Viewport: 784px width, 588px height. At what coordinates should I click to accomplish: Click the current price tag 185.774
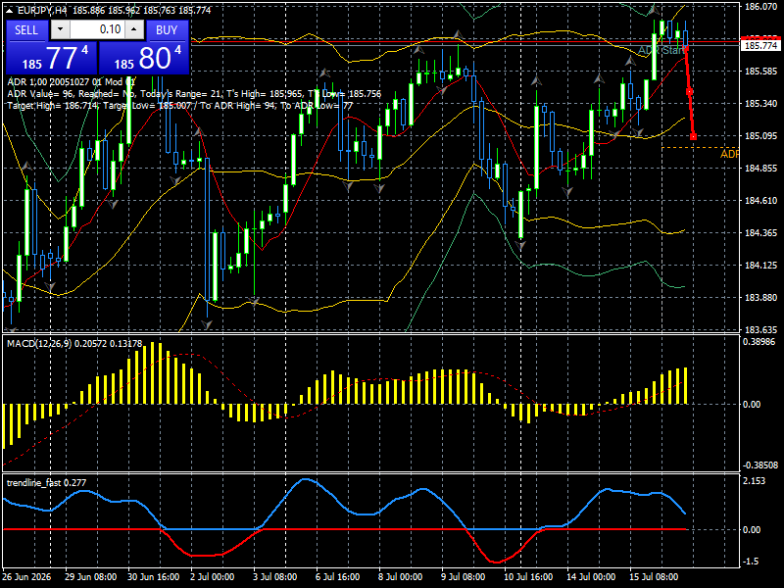tap(760, 45)
